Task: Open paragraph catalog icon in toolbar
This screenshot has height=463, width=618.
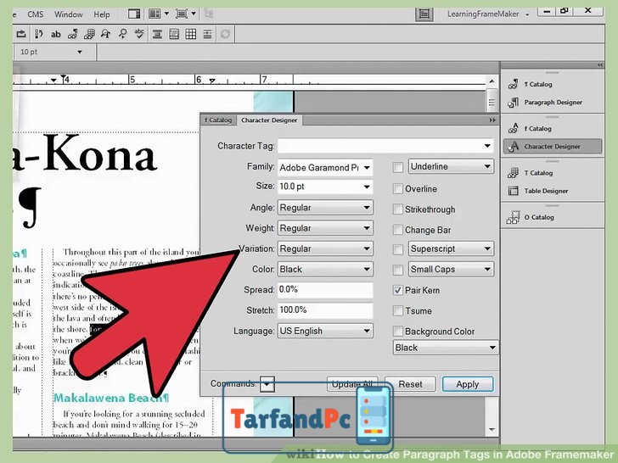Action: 72,34
